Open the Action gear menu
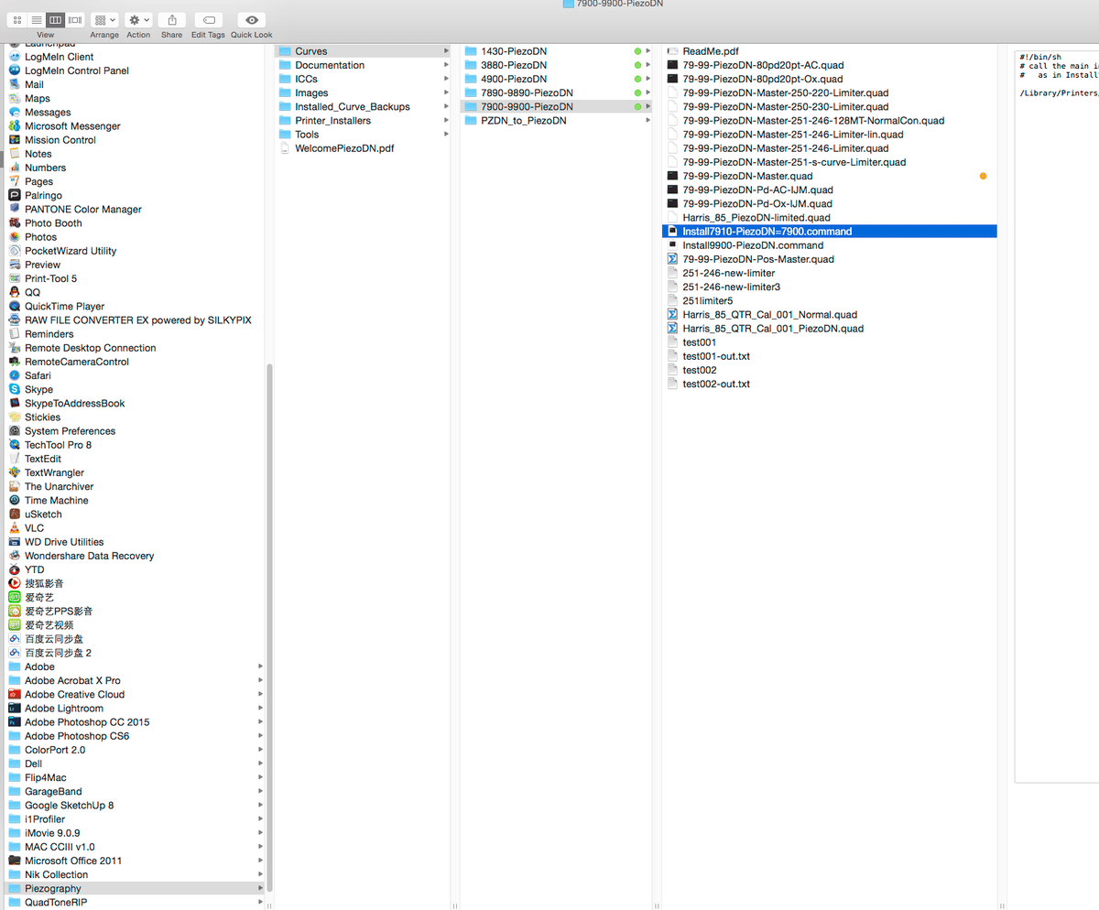Image resolution: width=1099 pixels, height=910 pixels. pyautogui.click(x=138, y=19)
